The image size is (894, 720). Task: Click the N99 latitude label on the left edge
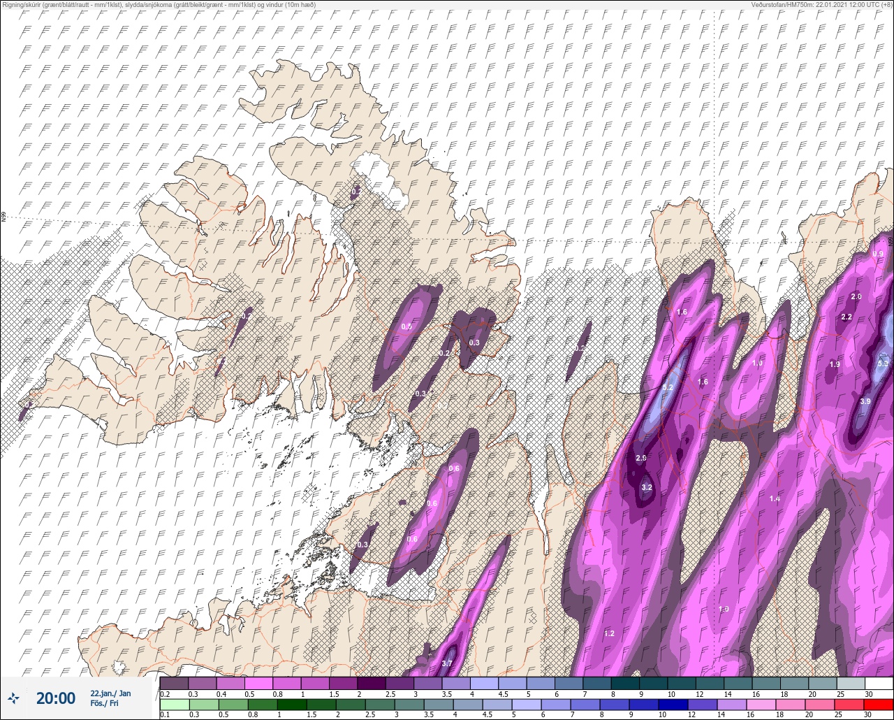(3, 217)
